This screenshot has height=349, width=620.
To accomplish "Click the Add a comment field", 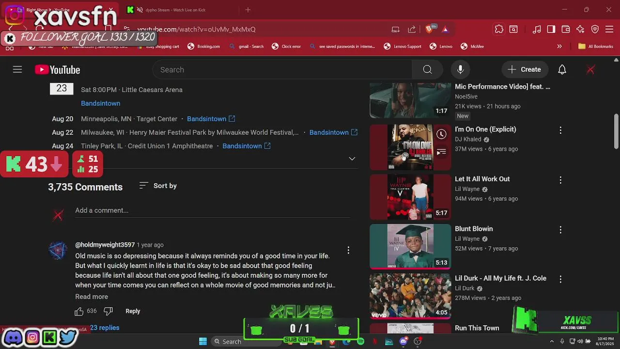I will pyautogui.click(x=213, y=210).
